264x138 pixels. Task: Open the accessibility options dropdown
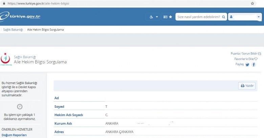tap(154, 17)
